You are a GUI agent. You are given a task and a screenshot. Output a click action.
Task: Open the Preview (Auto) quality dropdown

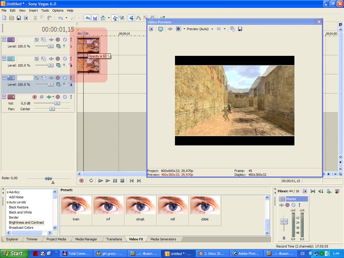212,29
